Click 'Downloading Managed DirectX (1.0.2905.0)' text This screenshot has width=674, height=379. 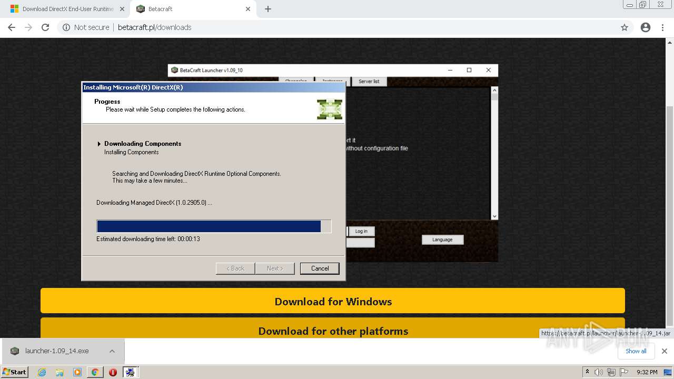tap(154, 203)
